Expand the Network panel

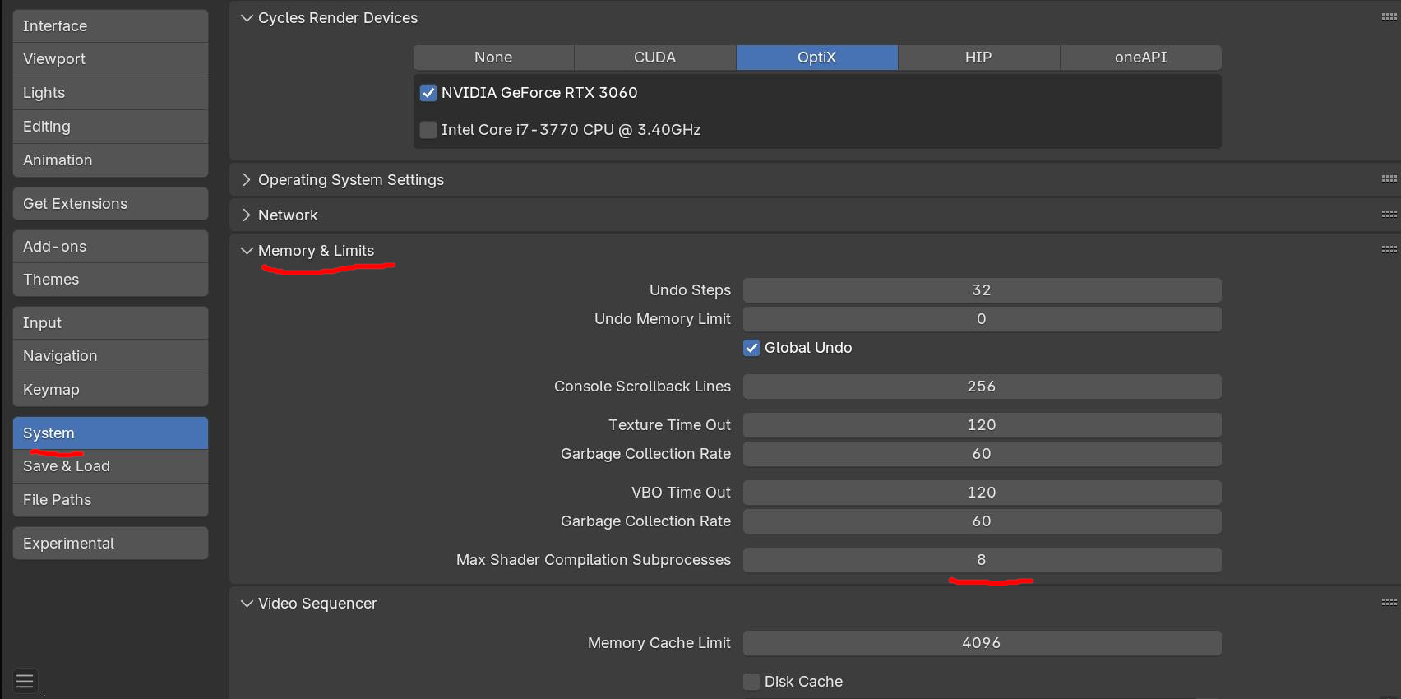(x=247, y=215)
